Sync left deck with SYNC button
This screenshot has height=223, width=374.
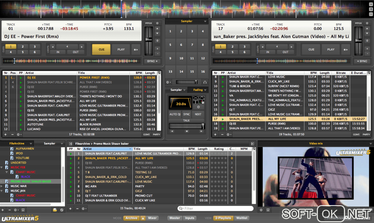[x=152, y=61]
